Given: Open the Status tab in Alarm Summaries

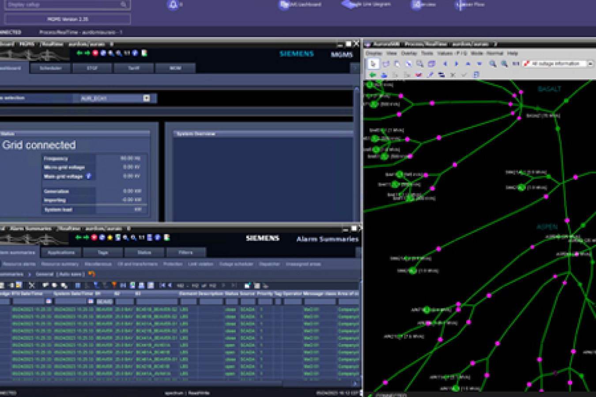Looking at the screenshot, I should (x=144, y=252).
